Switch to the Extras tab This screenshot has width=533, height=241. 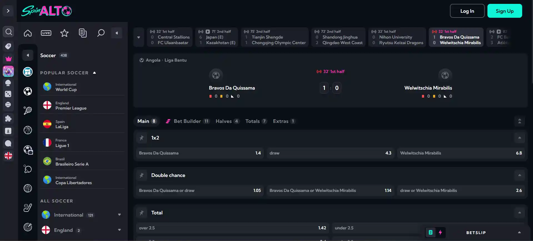click(x=284, y=121)
